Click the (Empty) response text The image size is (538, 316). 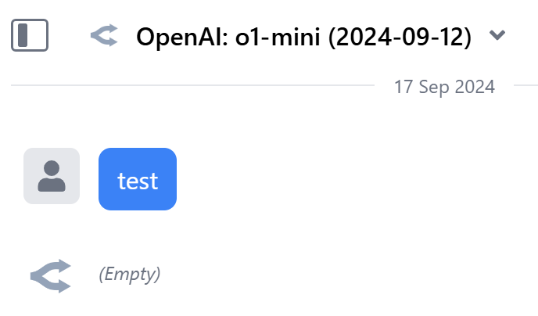pos(130,275)
